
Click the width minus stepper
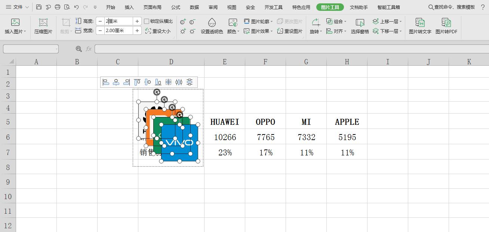(x=100, y=31)
